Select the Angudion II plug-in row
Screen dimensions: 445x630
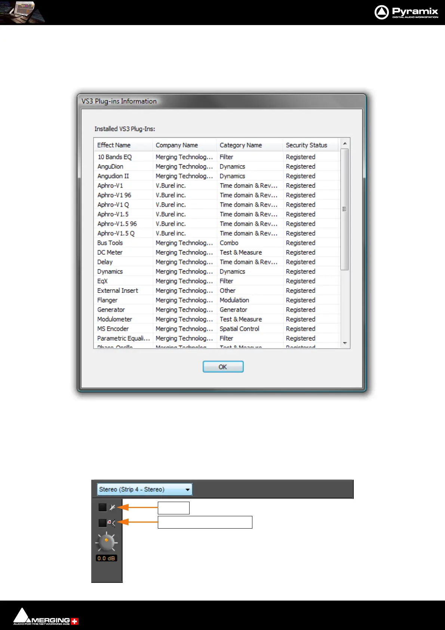coord(217,176)
